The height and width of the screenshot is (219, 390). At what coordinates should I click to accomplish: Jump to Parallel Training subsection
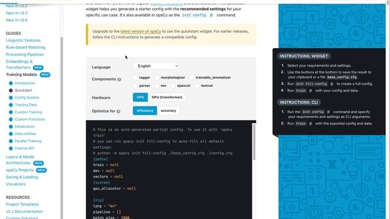28,141
